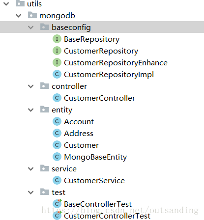Image resolution: width=204 pixels, height=220 pixels.
Task: Click the CustomerRepositoryImpl class icon
Action: tap(57, 75)
